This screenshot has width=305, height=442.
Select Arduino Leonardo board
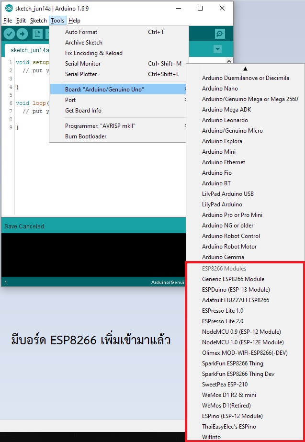245,120
